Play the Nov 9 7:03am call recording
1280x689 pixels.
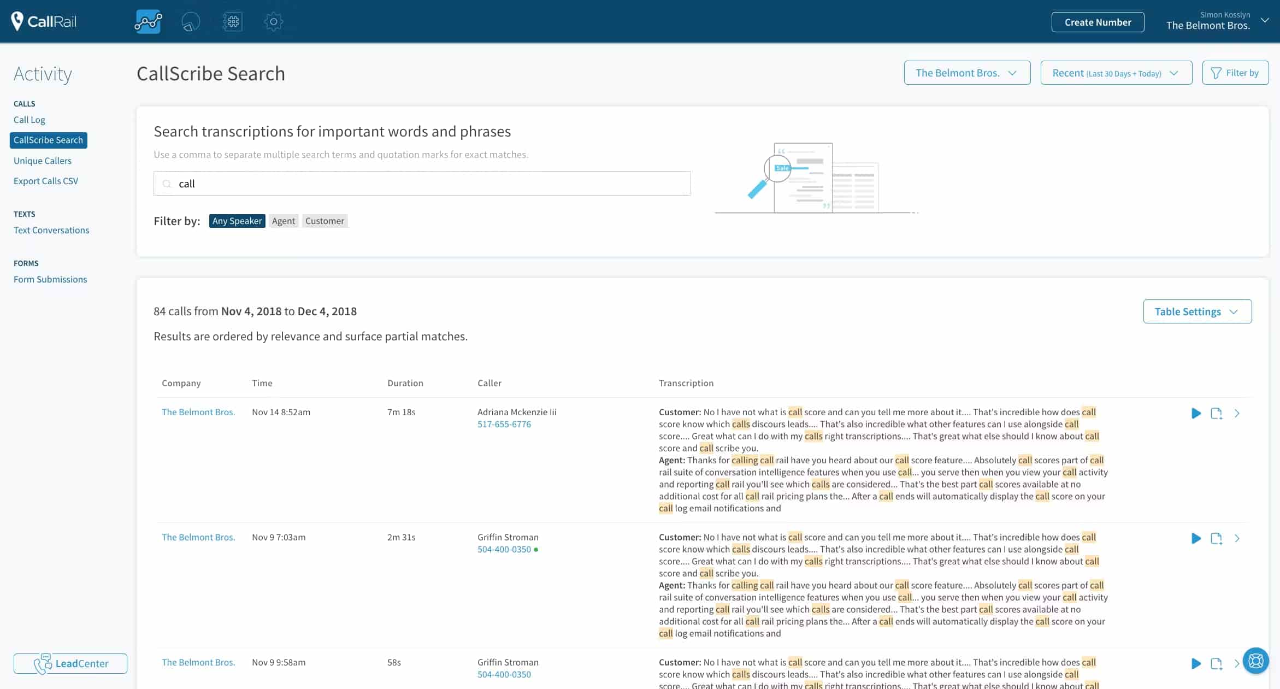(1196, 538)
